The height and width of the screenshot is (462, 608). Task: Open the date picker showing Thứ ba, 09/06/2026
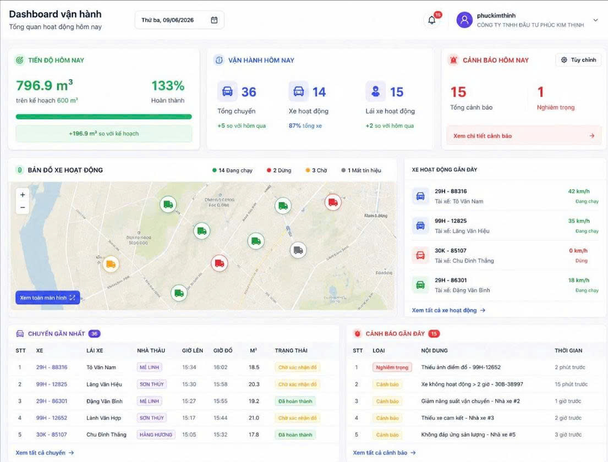click(179, 20)
